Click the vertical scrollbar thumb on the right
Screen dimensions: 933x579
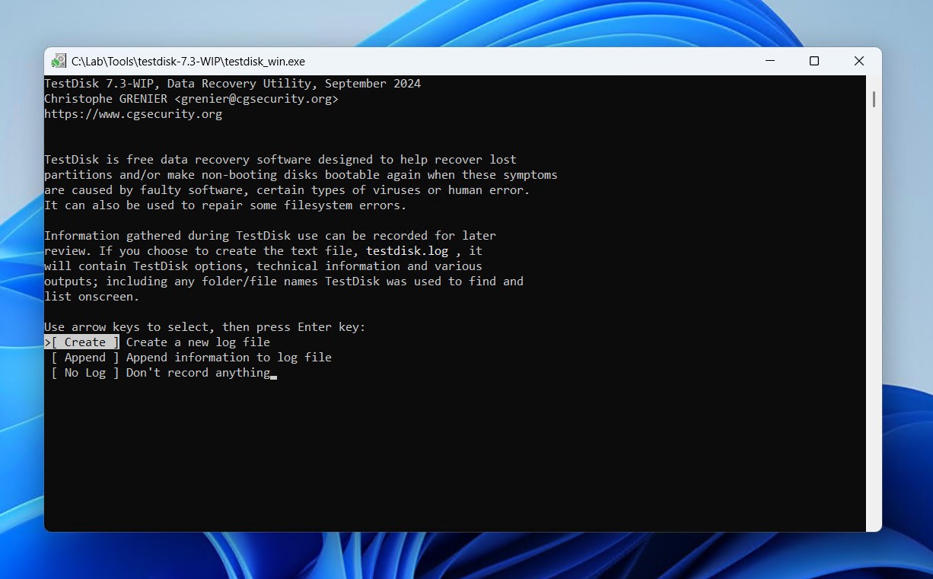click(x=874, y=99)
